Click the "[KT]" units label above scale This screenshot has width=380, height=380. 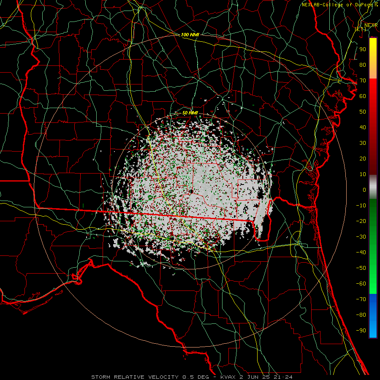[x=360, y=29]
